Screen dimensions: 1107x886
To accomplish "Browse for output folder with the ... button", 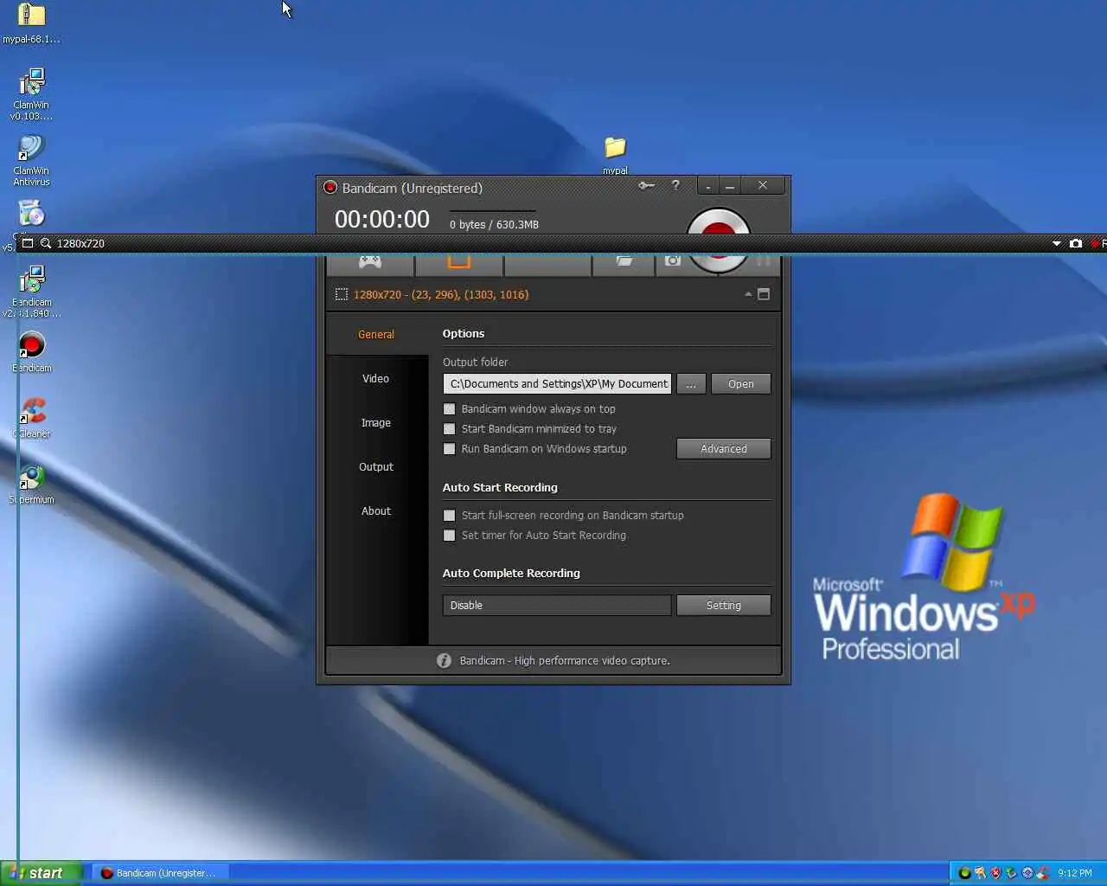I will click(691, 383).
